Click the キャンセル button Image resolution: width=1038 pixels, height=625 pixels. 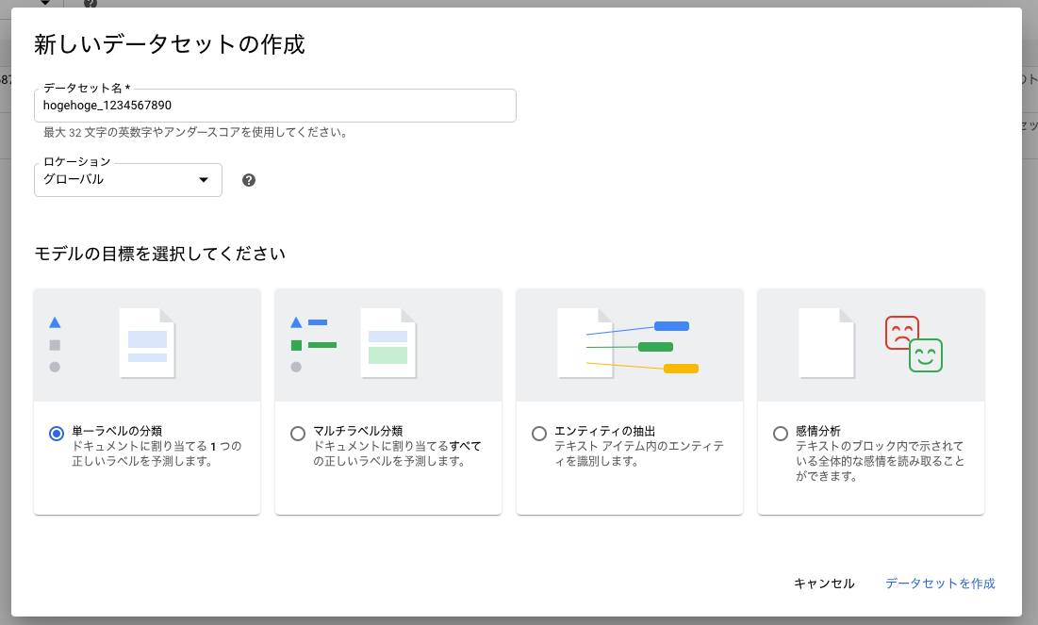(824, 584)
